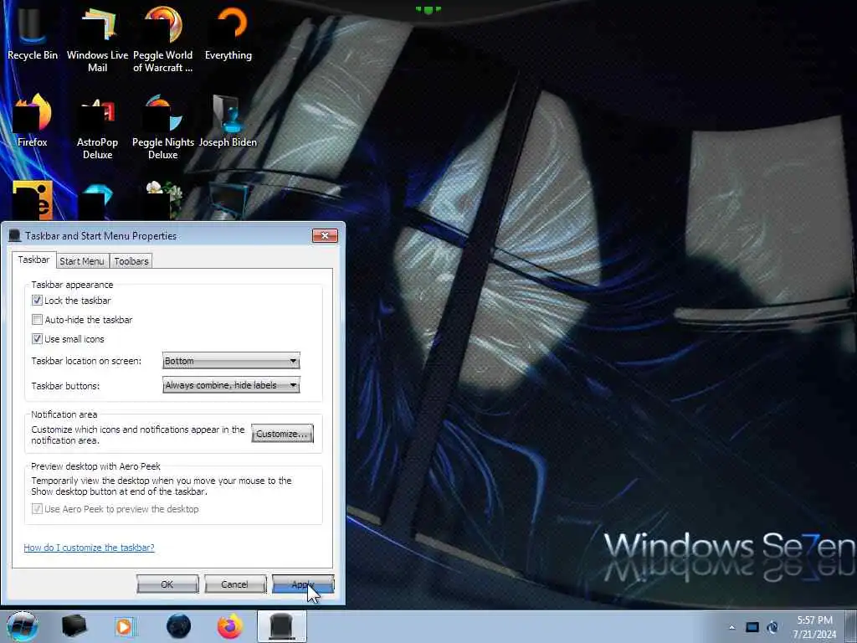857x643 pixels.
Task: Open 'How do I customize the taskbar?' link
Action: [89, 548]
